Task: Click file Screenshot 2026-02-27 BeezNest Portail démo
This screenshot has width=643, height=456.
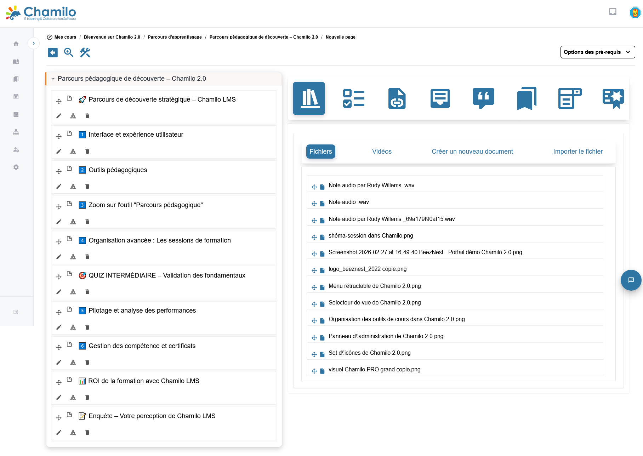Action: point(425,252)
